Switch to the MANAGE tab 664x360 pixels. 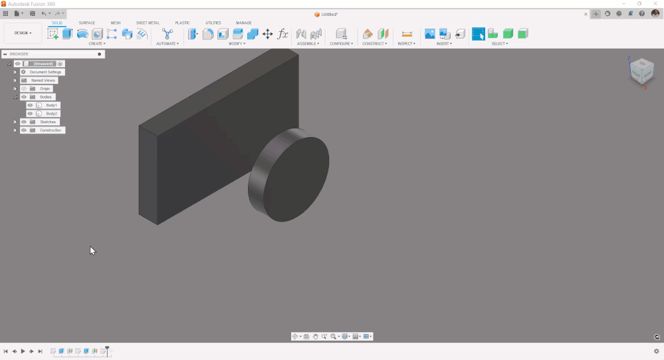click(x=243, y=23)
